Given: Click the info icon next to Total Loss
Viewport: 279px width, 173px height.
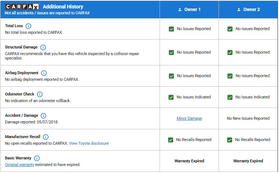Looking at the screenshot, I should [x=28, y=26].
